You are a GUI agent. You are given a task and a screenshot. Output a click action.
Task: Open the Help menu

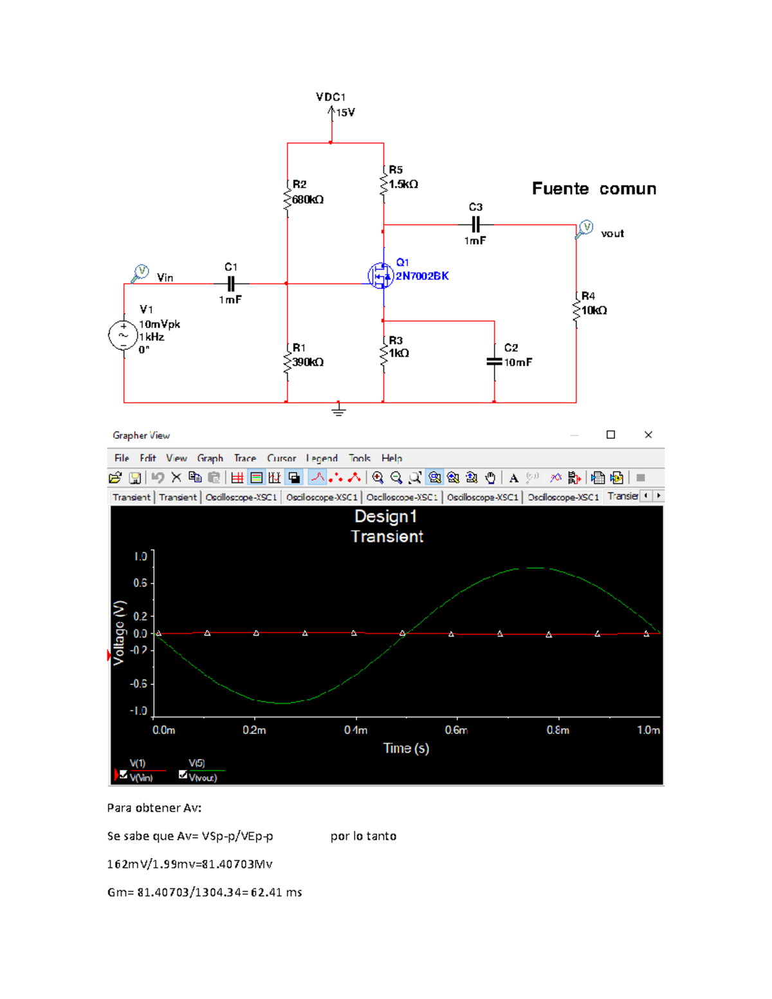(392, 458)
